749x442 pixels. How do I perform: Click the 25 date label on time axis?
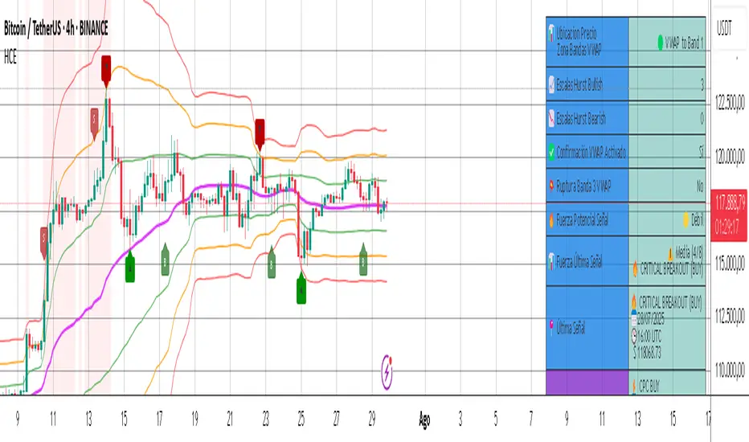coord(301,419)
